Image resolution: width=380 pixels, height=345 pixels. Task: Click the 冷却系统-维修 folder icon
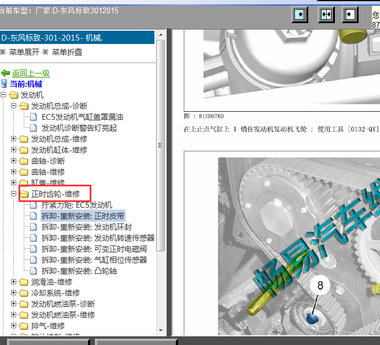pos(24,293)
